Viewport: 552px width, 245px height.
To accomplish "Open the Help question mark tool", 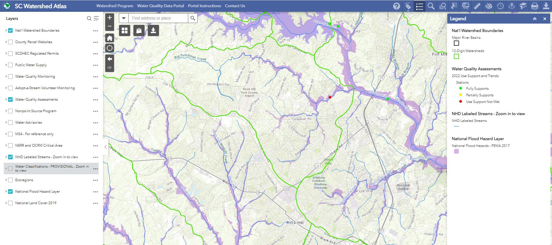I will tap(397, 6).
